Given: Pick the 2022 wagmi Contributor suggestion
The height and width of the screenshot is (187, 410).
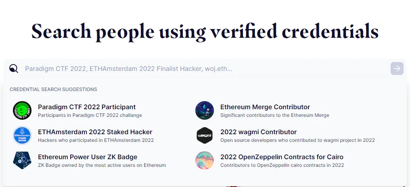Looking at the screenshot, I should click(258, 132).
